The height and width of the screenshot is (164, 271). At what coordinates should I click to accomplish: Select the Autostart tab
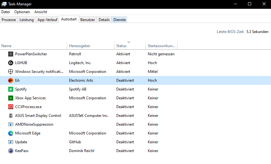coord(69,19)
